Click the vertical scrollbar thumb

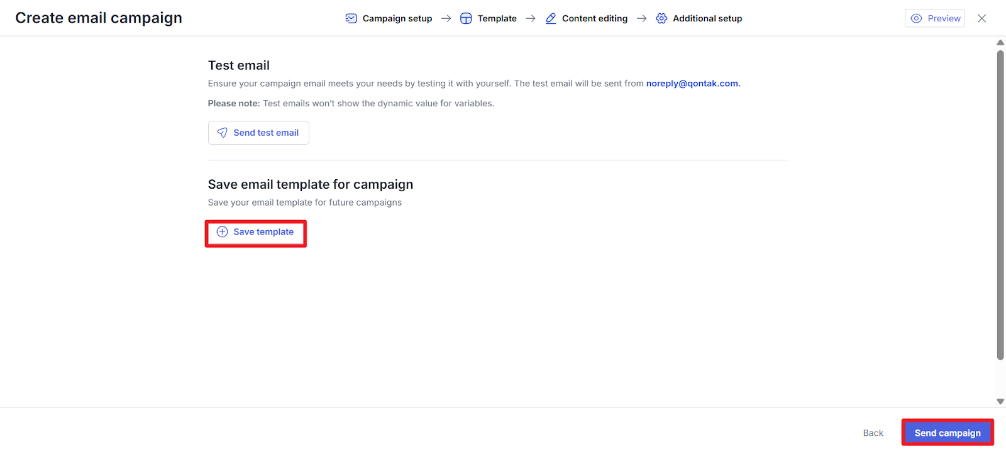(1000, 204)
